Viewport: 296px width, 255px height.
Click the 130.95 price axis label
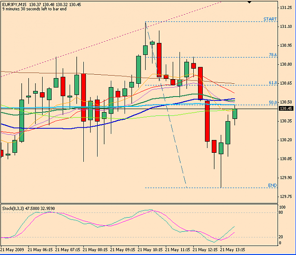point(286,45)
